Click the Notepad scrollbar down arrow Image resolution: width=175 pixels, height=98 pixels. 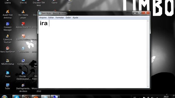coord(148,86)
